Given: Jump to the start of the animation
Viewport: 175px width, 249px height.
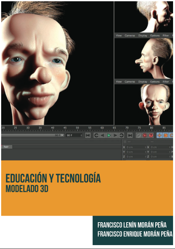Looking at the screenshot, I should (88, 135).
